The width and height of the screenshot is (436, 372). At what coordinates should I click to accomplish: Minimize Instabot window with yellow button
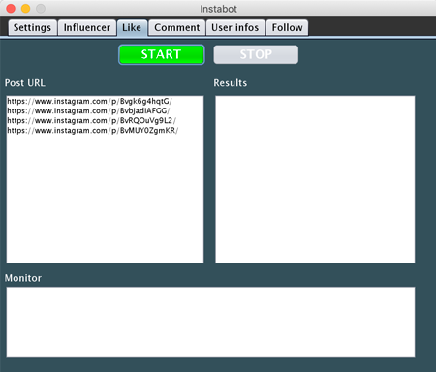(25, 9)
